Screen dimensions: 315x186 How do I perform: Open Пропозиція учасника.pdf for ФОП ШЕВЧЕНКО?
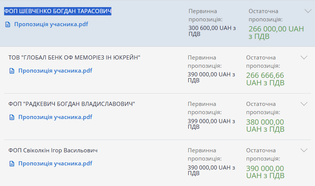click(x=51, y=24)
